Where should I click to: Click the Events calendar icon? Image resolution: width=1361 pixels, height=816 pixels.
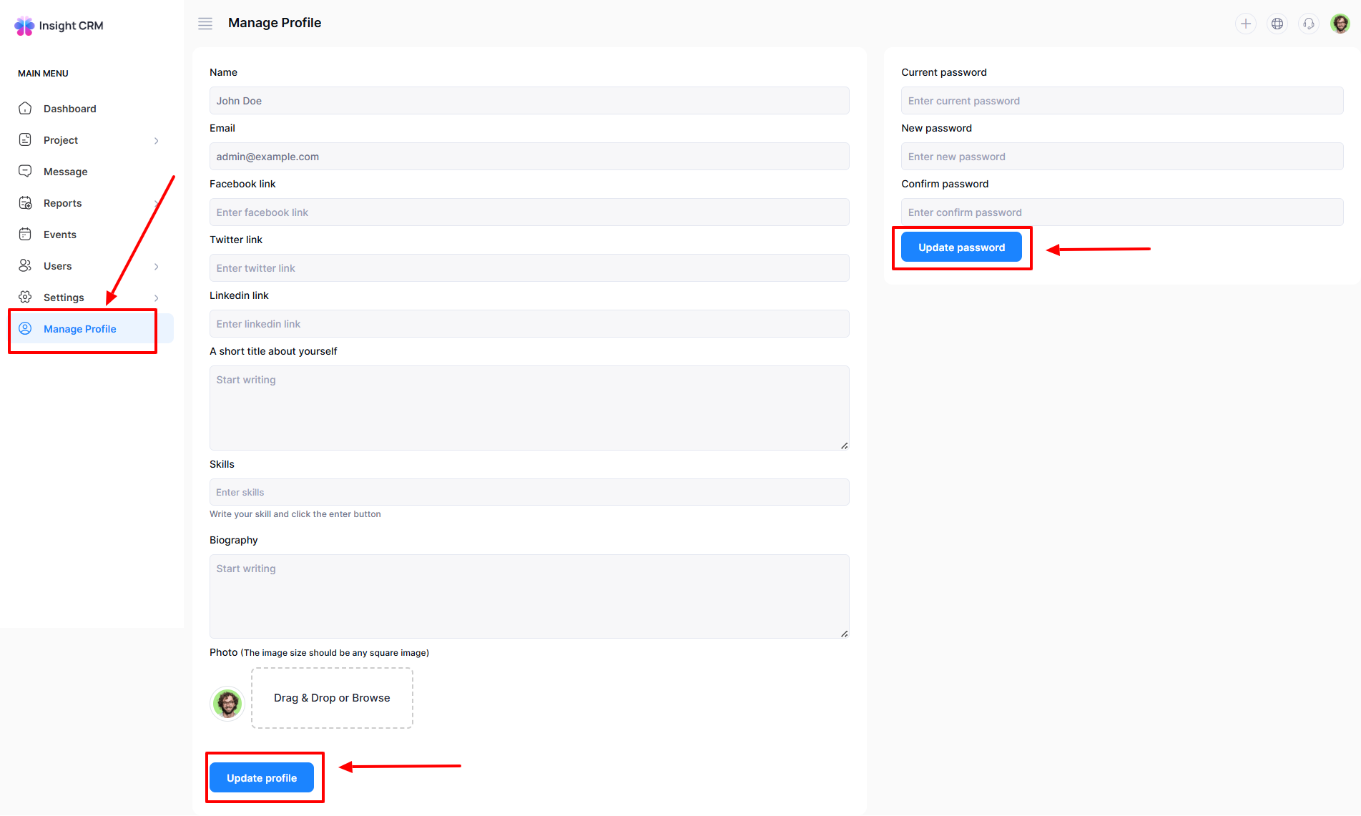(x=25, y=235)
